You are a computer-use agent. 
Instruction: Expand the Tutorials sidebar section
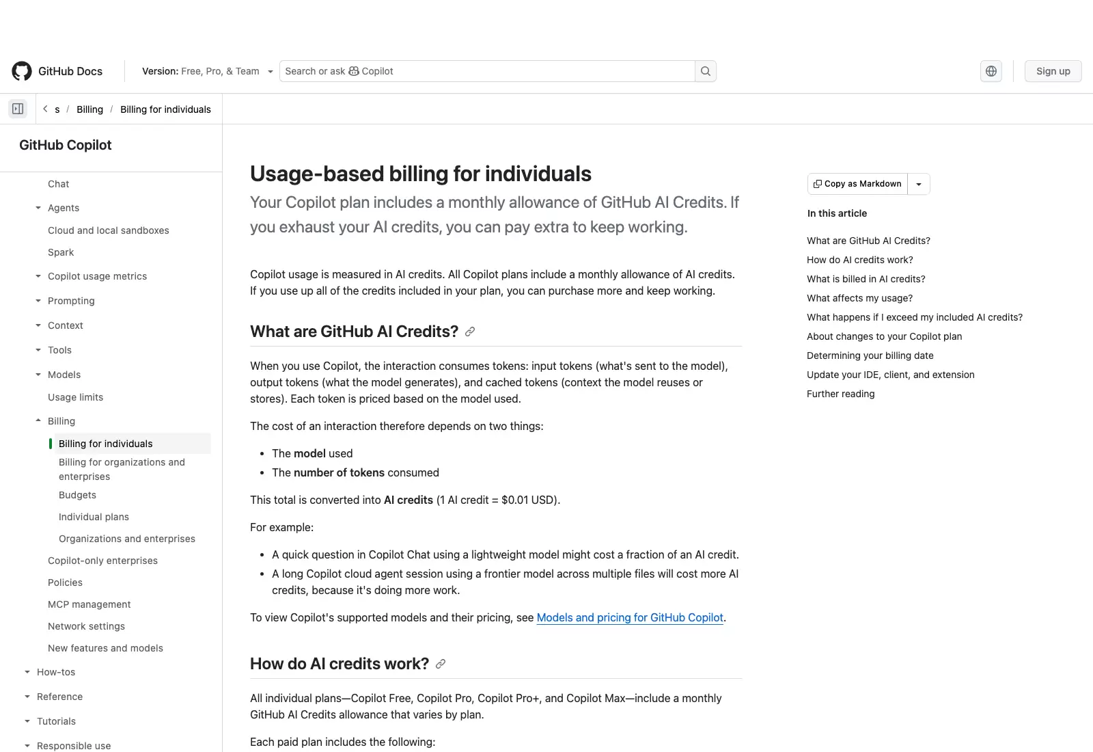(27, 721)
